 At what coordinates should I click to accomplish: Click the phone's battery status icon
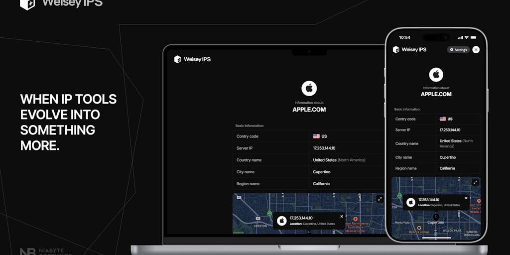(474, 37)
